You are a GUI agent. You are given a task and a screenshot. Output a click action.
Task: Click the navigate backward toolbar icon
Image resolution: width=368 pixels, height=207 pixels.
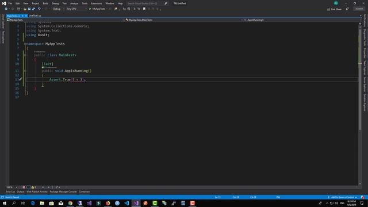[x=6, y=9]
